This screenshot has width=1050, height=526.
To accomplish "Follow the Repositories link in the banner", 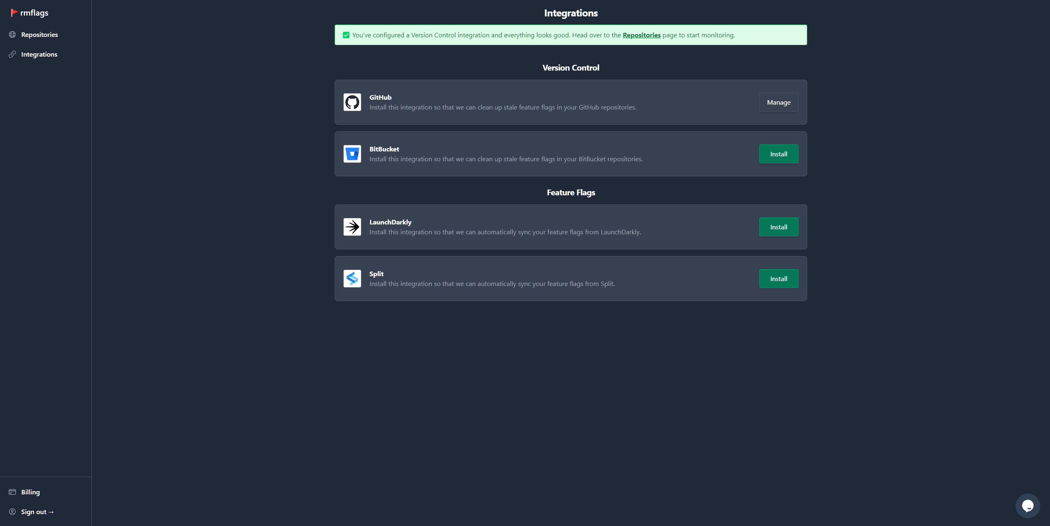I will (x=641, y=35).
